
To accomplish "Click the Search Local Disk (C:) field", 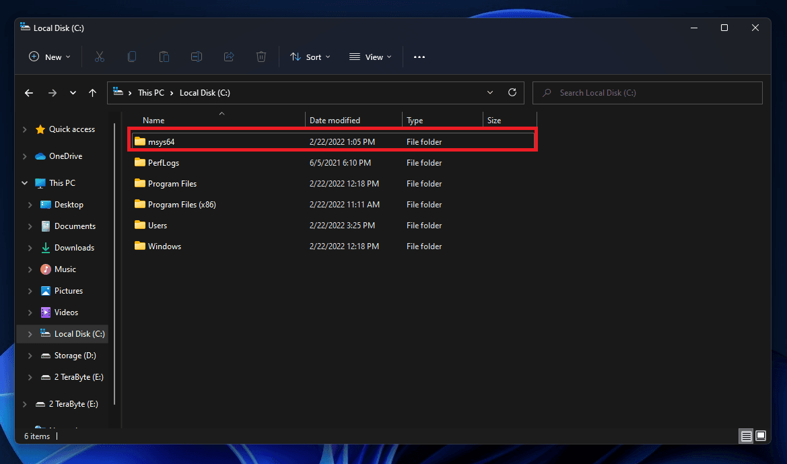I will point(648,93).
